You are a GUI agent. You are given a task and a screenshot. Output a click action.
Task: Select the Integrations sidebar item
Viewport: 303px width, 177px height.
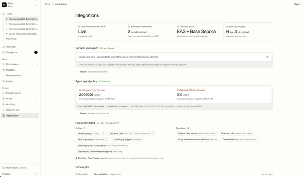tap(20, 115)
